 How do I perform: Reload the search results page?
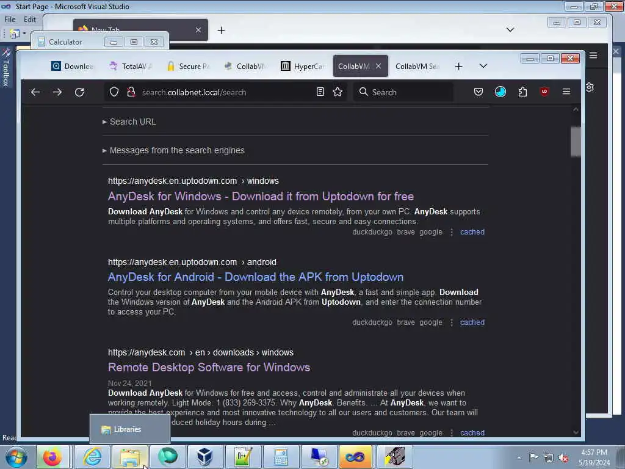pyautogui.click(x=79, y=92)
